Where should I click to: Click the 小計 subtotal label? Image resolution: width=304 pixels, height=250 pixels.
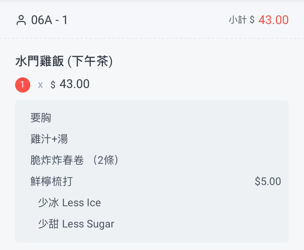pos(238,20)
